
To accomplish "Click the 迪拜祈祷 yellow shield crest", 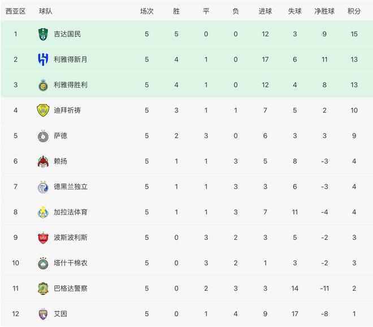I will (x=43, y=110).
